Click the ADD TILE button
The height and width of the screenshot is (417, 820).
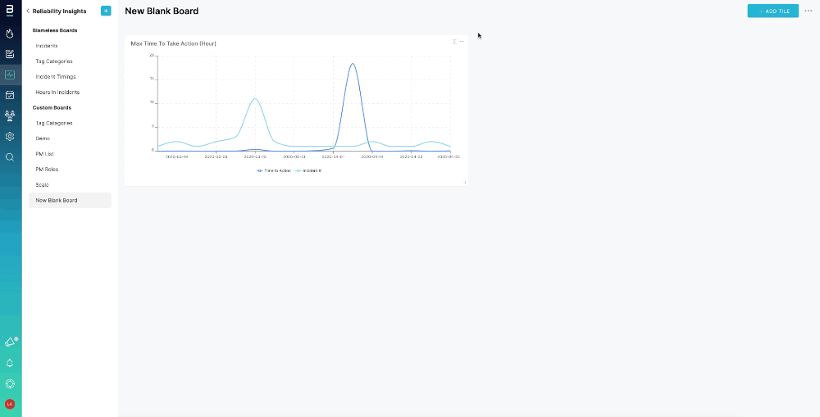(773, 11)
